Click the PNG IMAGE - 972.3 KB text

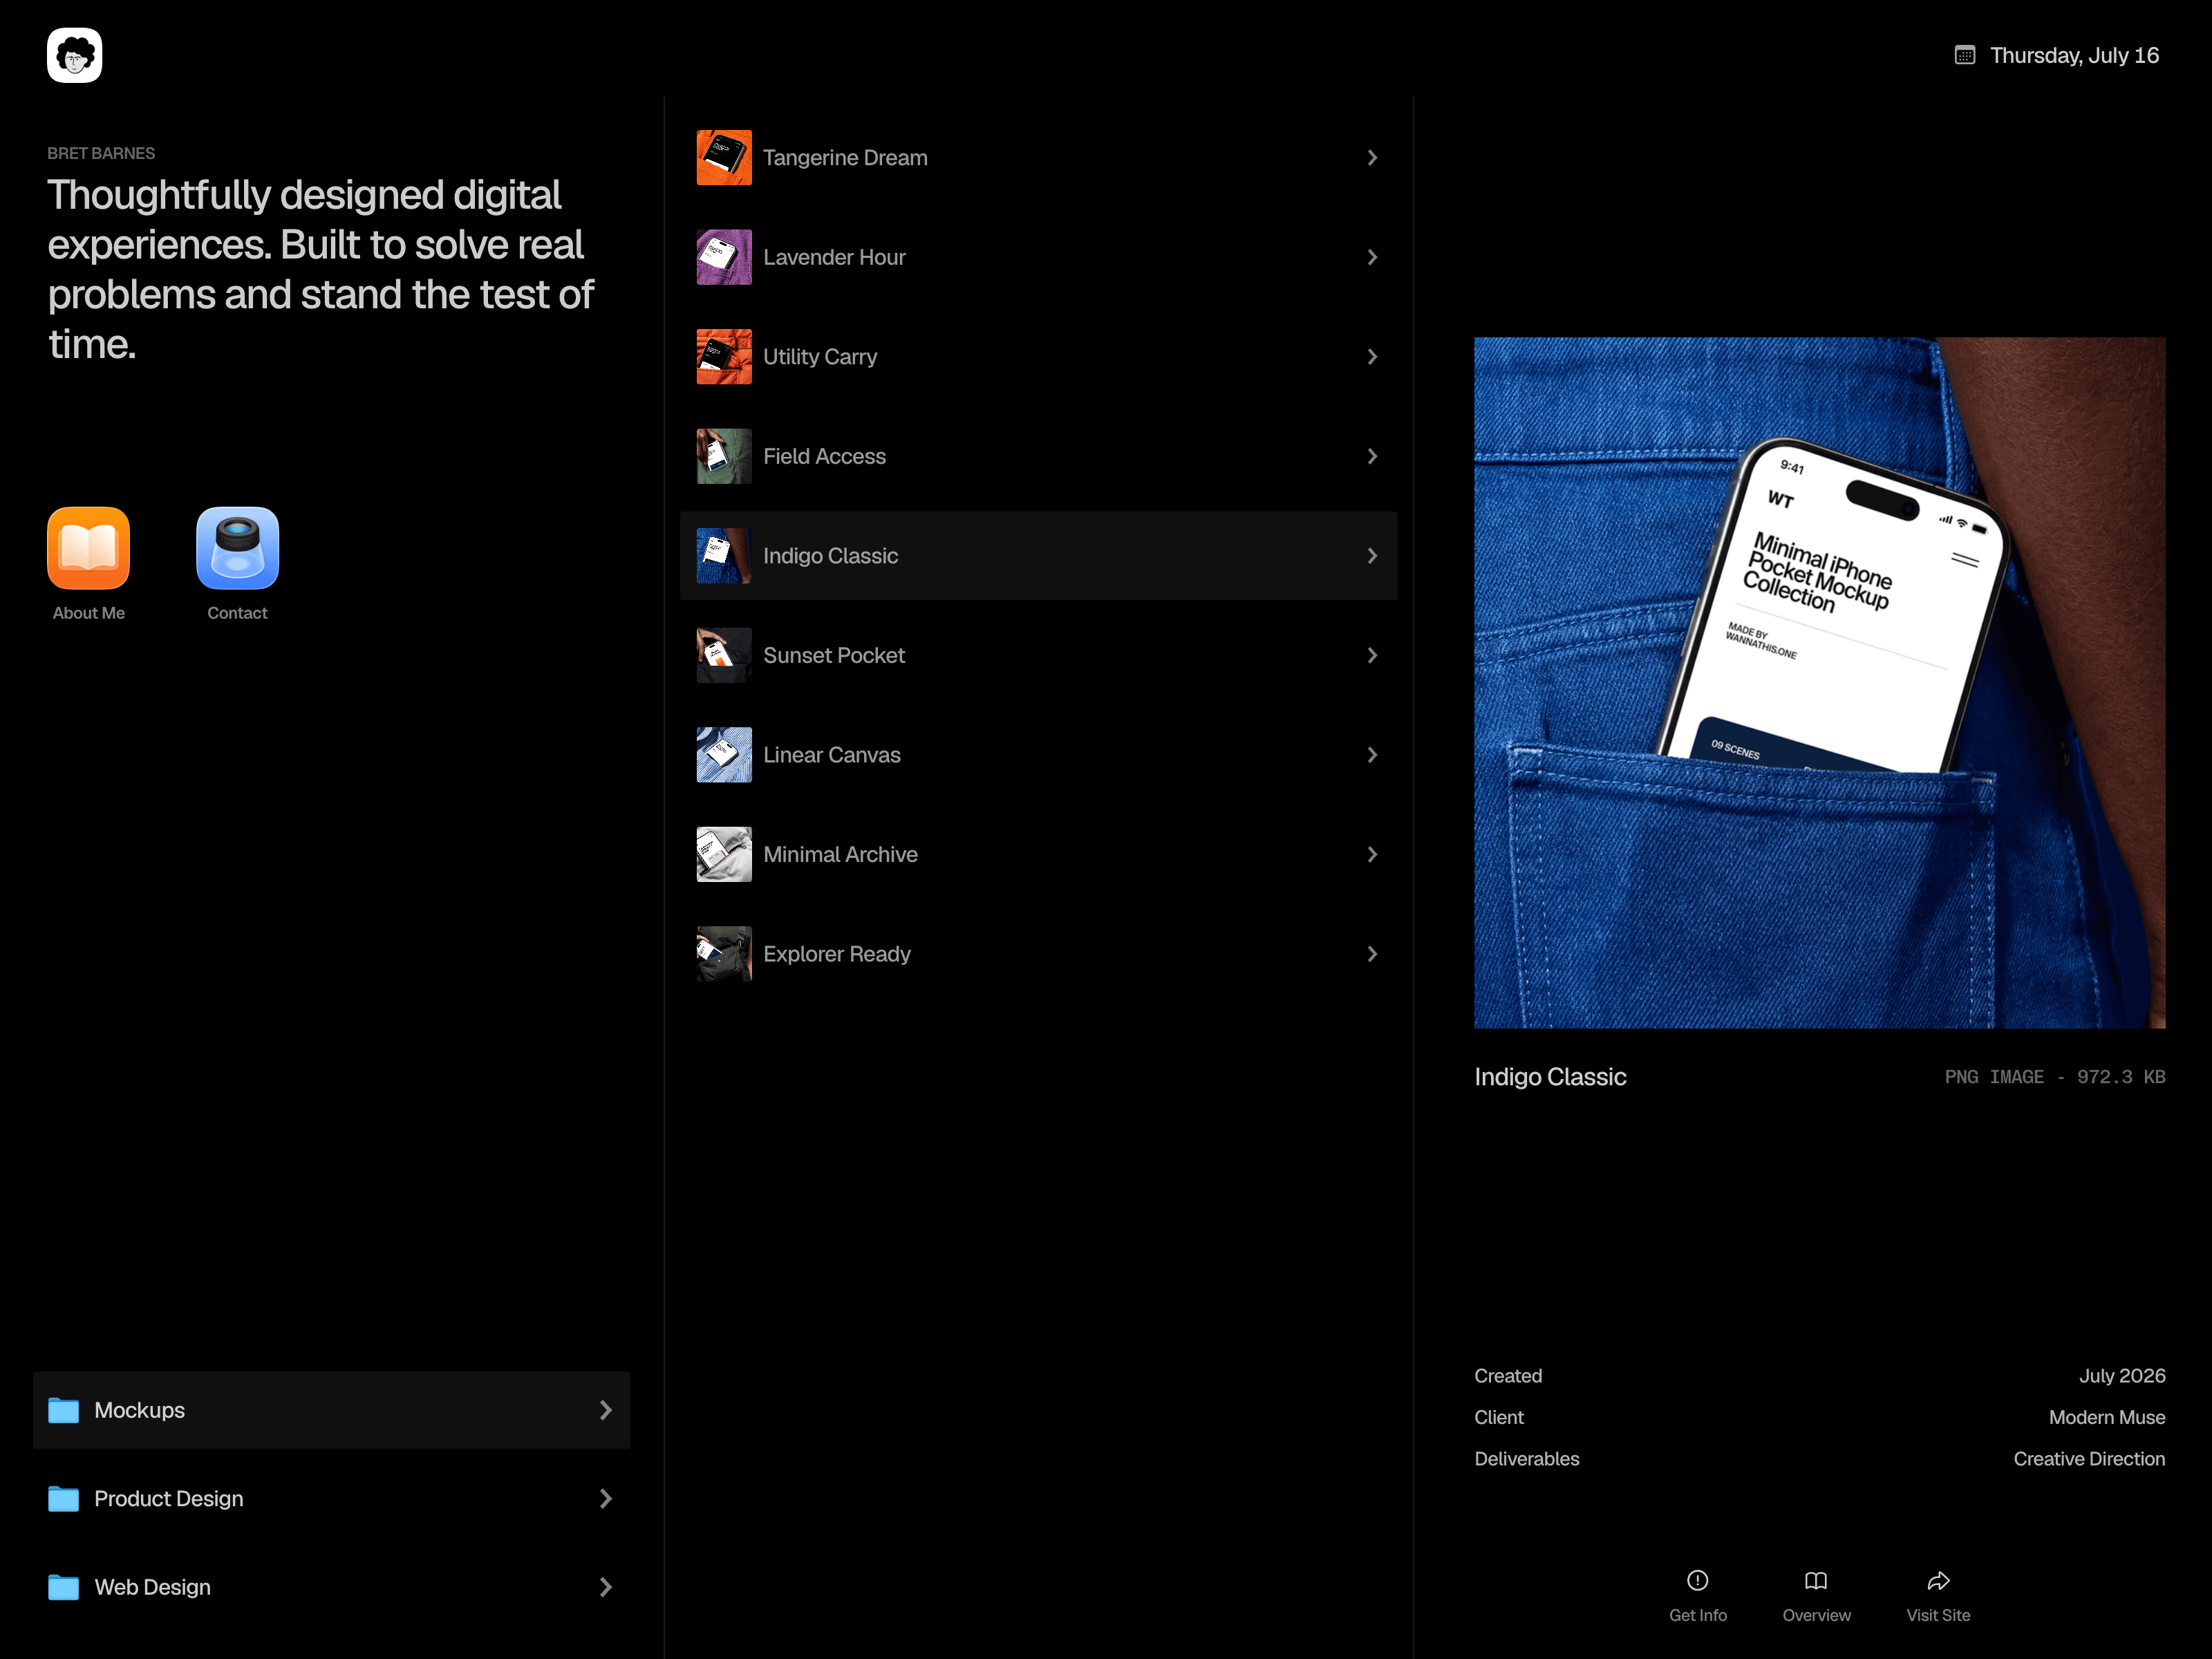click(2054, 1077)
